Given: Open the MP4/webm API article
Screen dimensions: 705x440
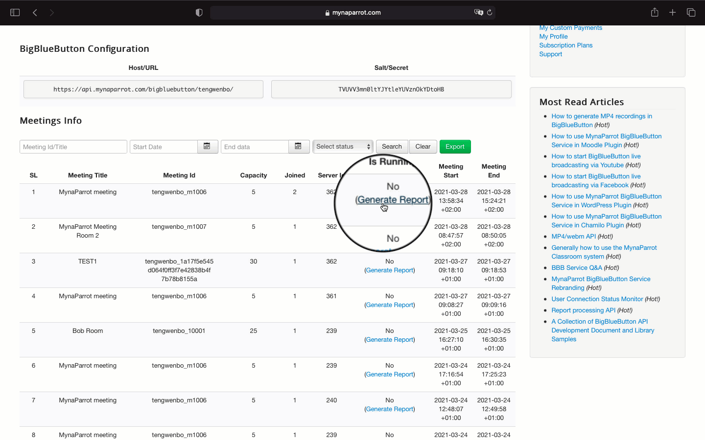Looking at the screenshot, I should (573, 237).
